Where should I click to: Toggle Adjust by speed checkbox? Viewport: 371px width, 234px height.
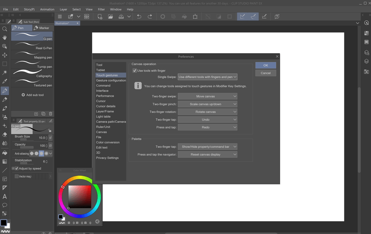click(17, 168)
